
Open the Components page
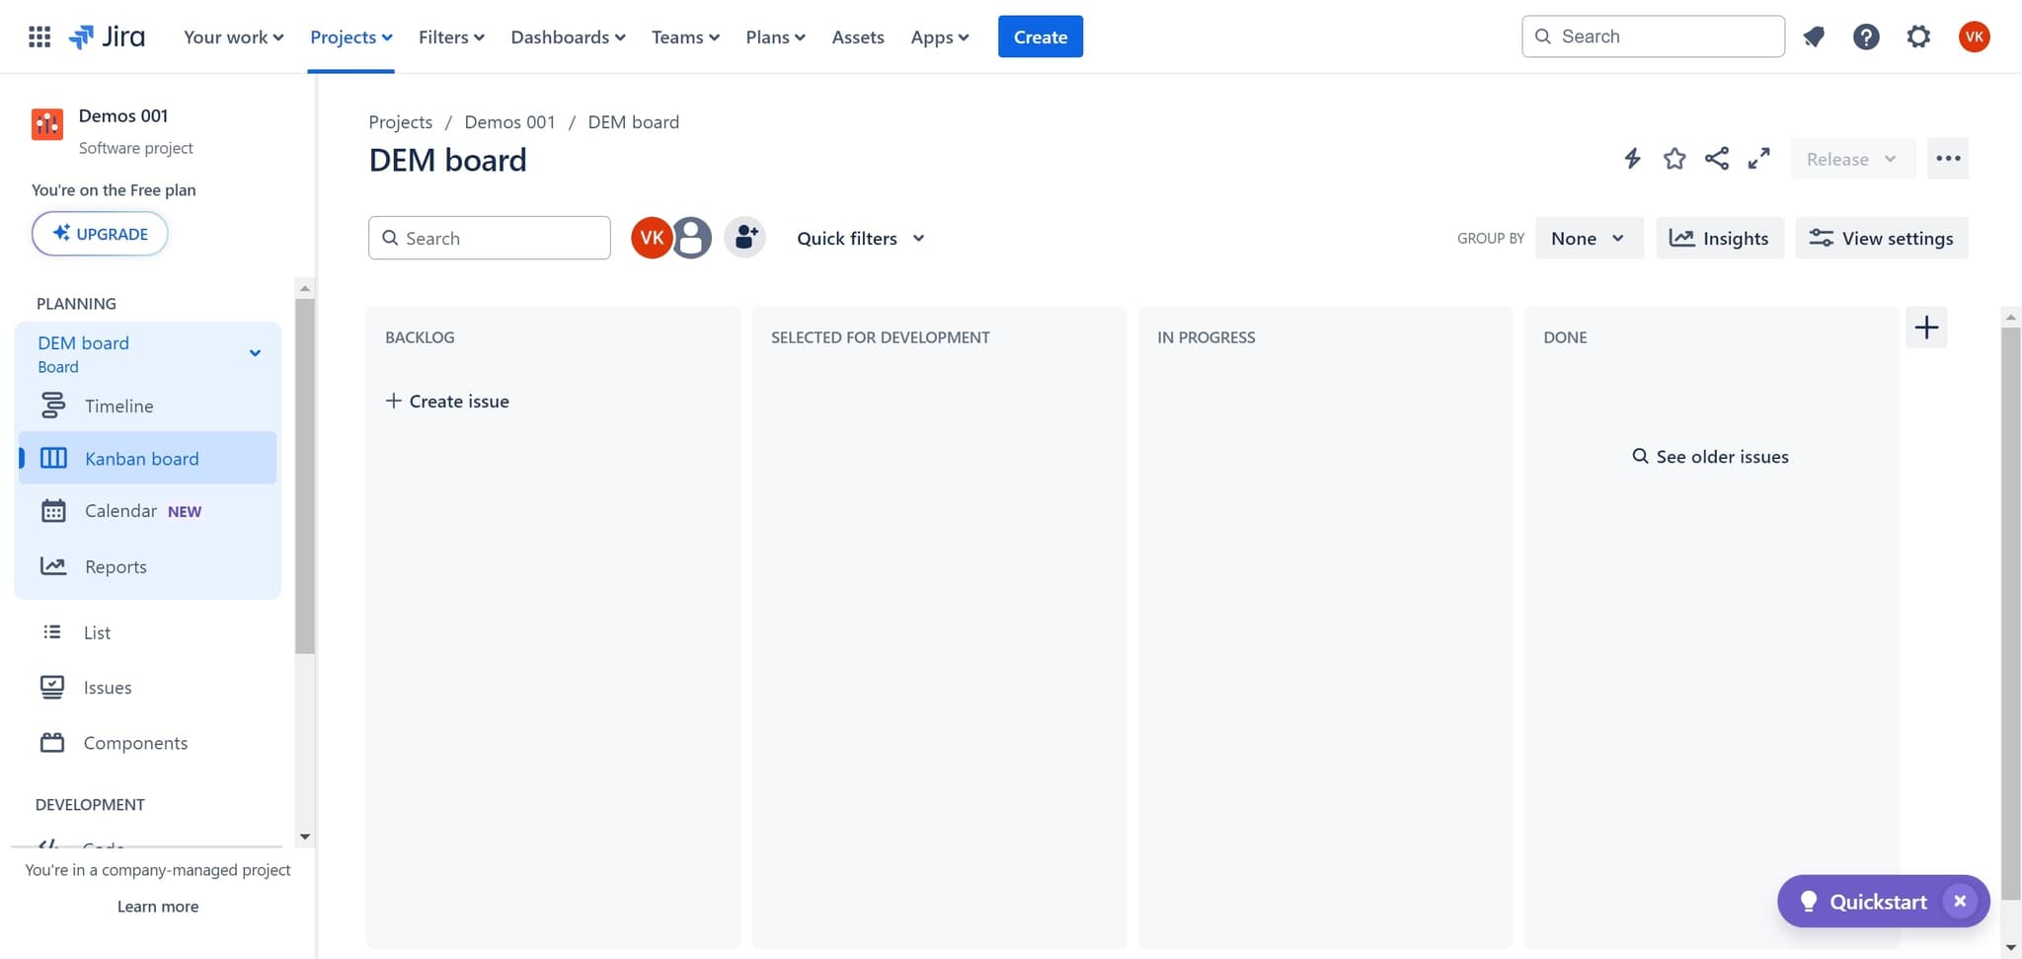tap(135, 742)
